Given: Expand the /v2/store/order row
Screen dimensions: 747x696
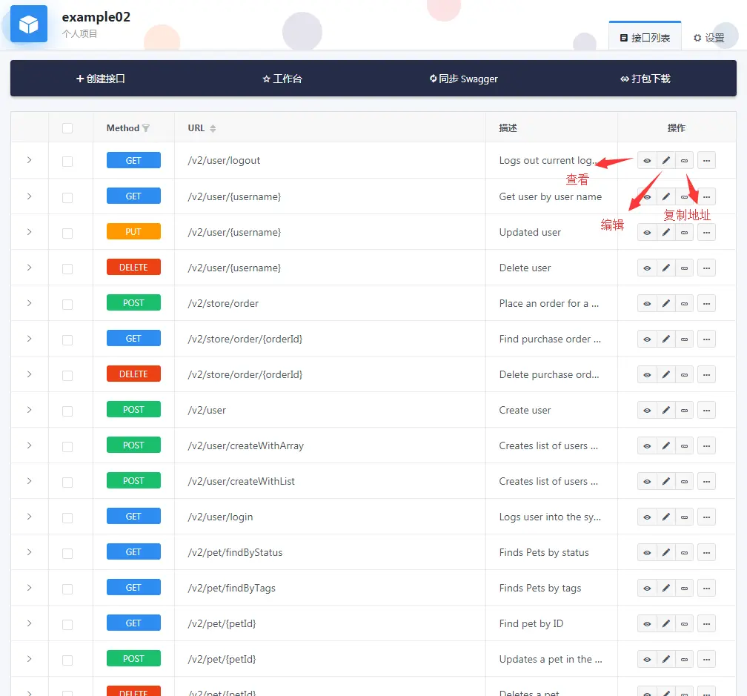Looking at the screenshot, I should [x=29, y=303].
